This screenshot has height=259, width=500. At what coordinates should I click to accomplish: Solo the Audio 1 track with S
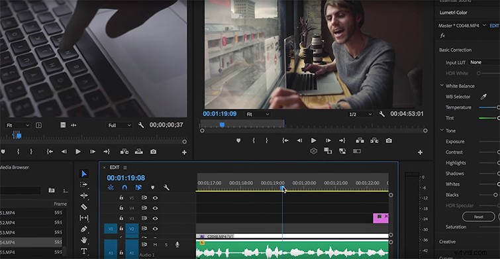[166, 244]
